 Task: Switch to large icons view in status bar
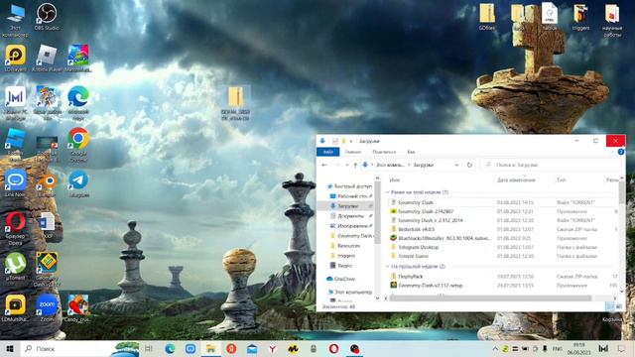pos(619,306)
